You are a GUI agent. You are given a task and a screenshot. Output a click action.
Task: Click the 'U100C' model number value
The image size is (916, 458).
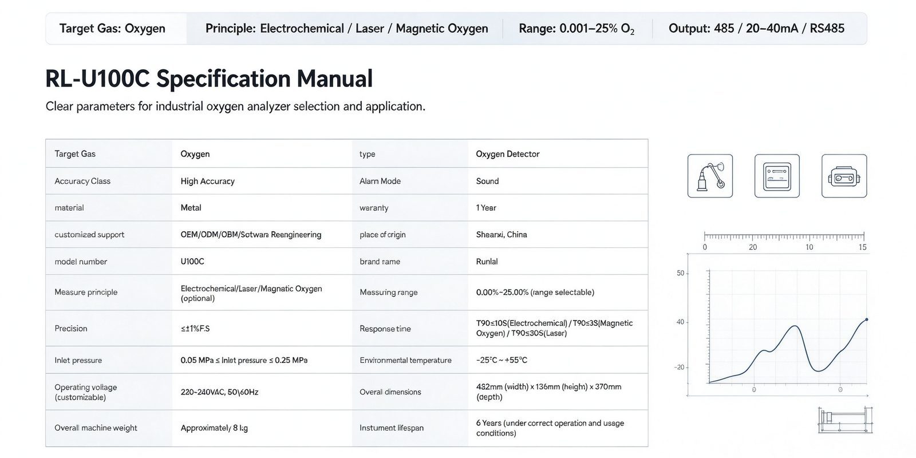coord(192,262)
